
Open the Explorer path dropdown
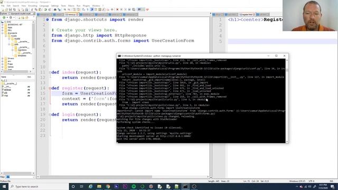coord(33,14)
